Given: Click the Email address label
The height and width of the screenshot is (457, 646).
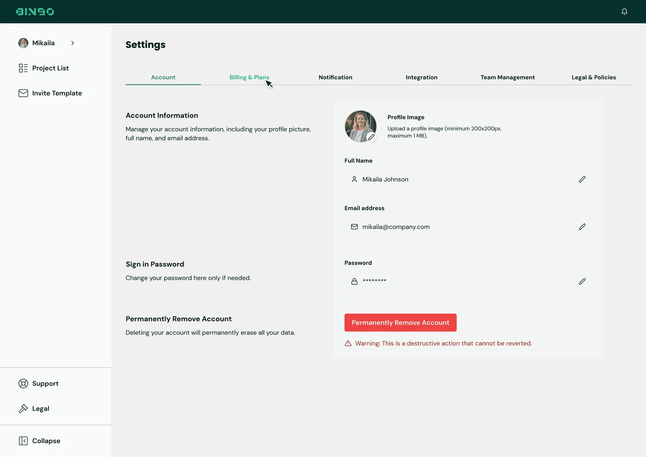Looking at the screenshot, I should (x=365, y=208).
